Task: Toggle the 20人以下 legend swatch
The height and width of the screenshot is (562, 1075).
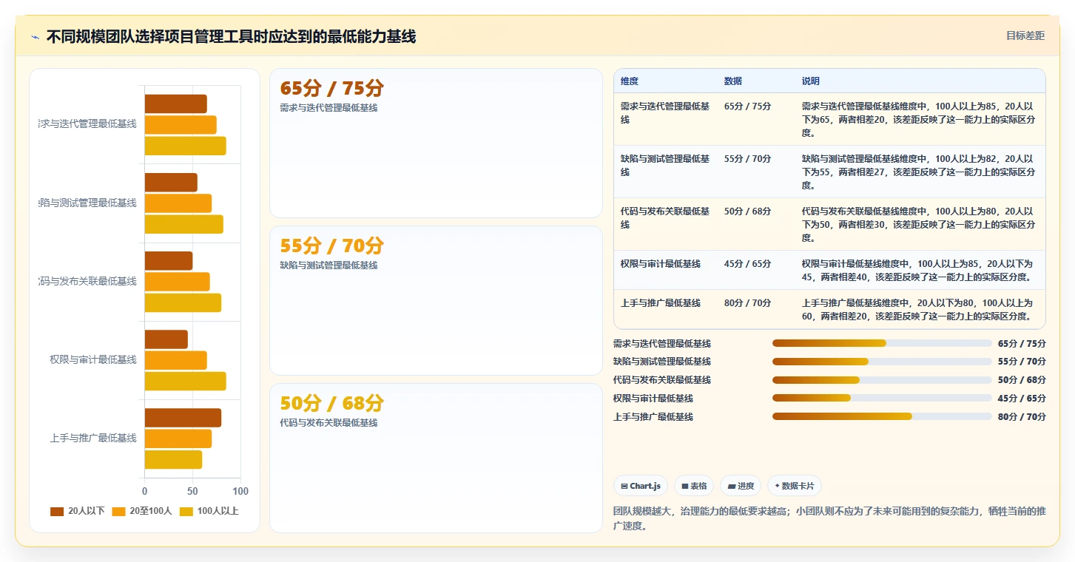Action: coord(57,512)
